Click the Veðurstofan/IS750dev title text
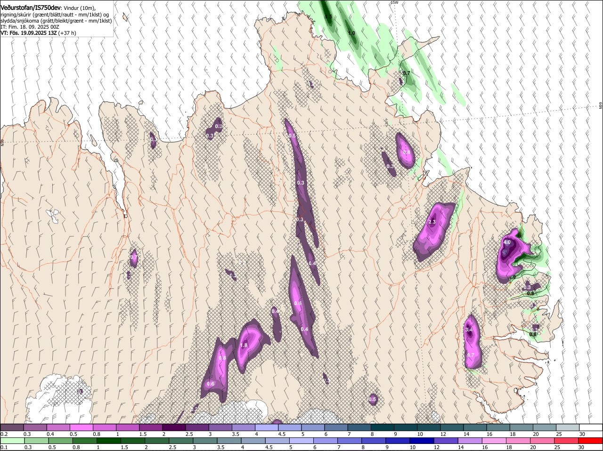Image resolution: width=603 pixels, height=451 pixels. [x=31, y=8]
